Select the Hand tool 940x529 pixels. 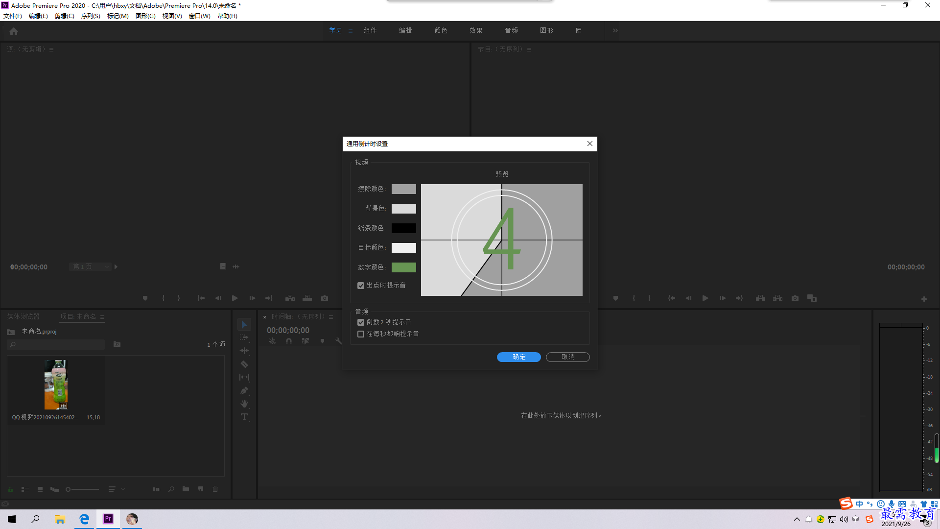click(244, 404)
